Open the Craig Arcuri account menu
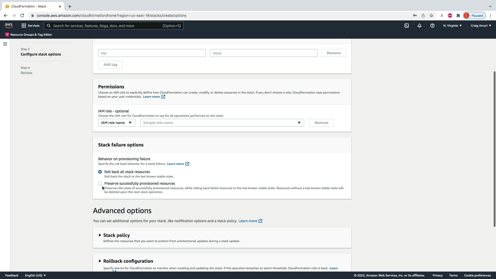The height and width of the screenshot is (279, 496). pyautogui.click(x=481, y=26)
